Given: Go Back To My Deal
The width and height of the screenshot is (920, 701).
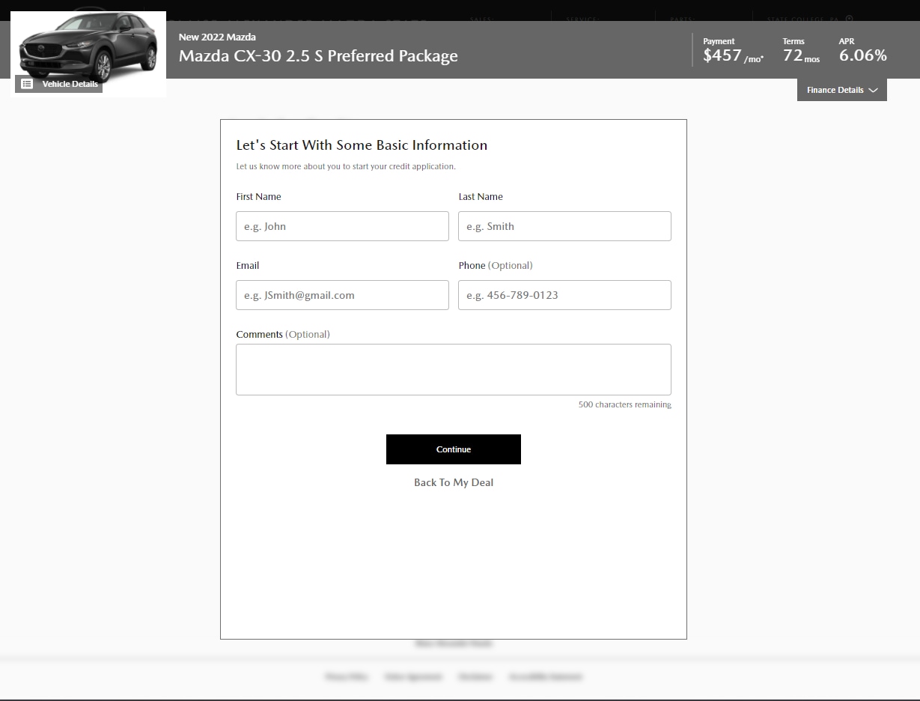Looking at the screenshot, I should point(454,482).
